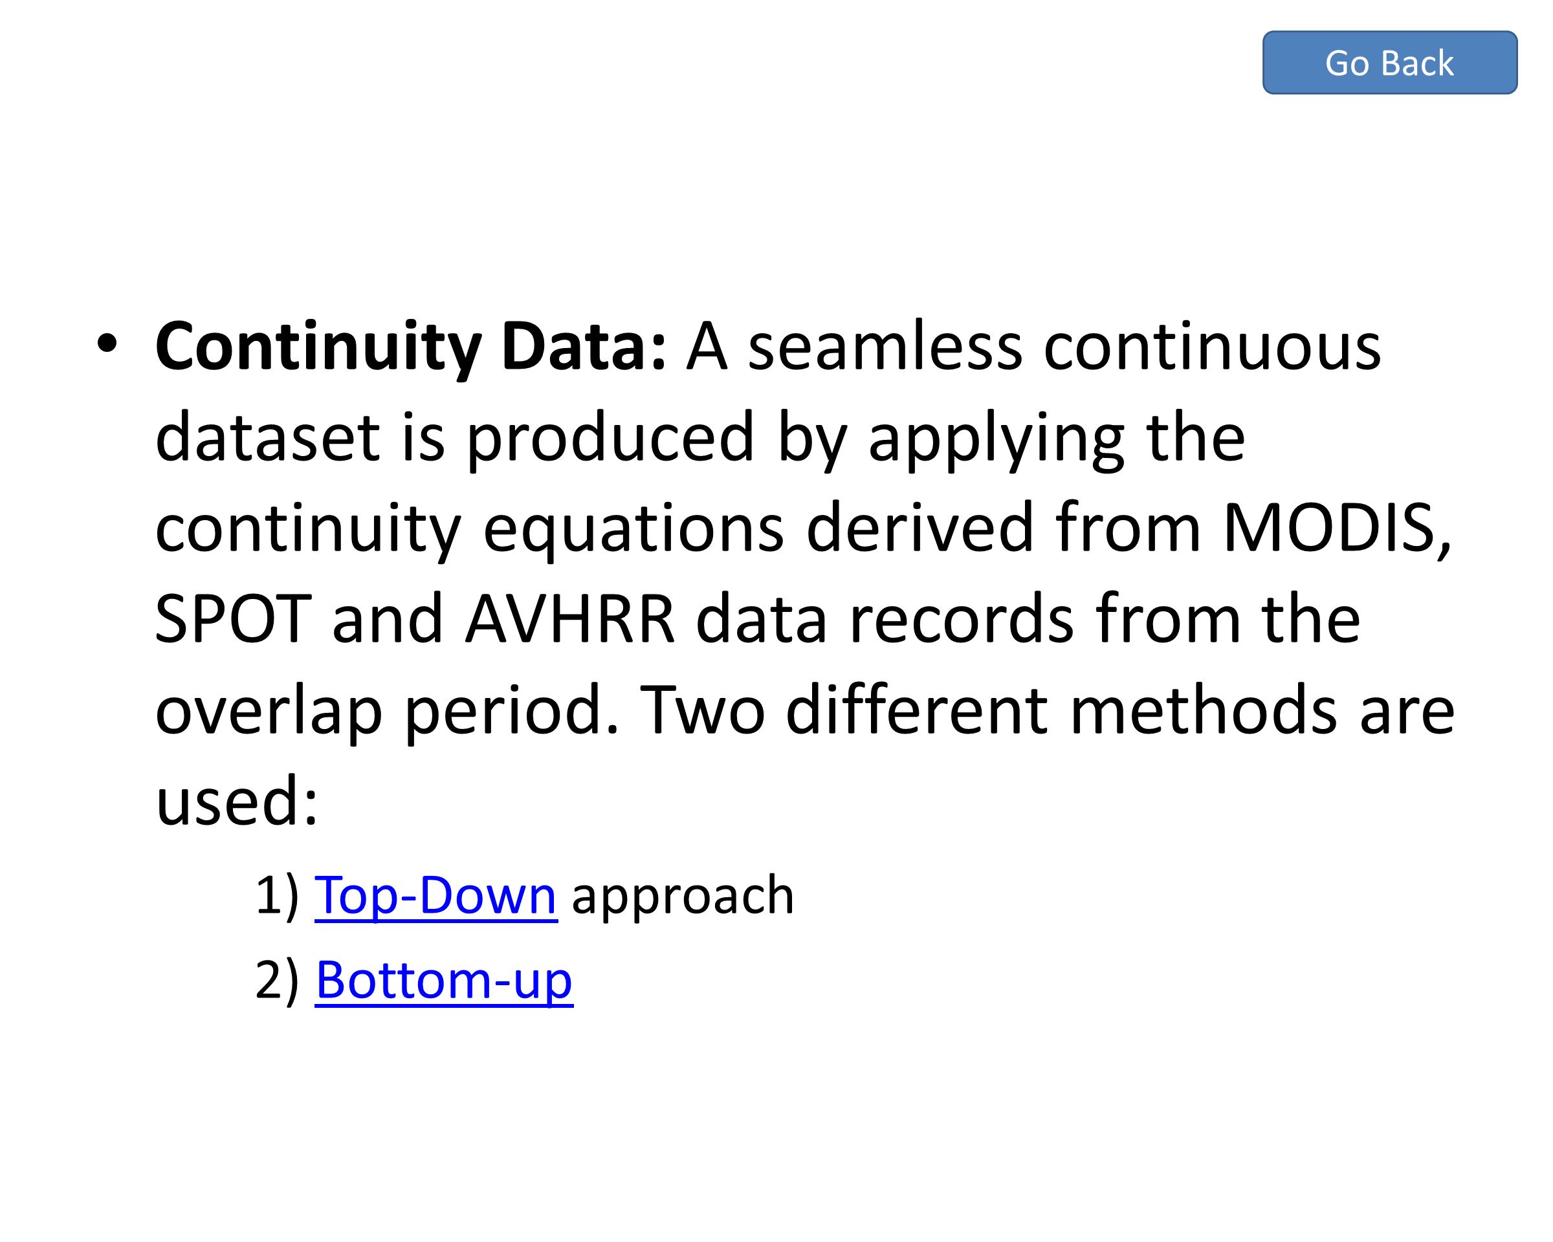Click the word SPOT

click(x=234, y=618)
